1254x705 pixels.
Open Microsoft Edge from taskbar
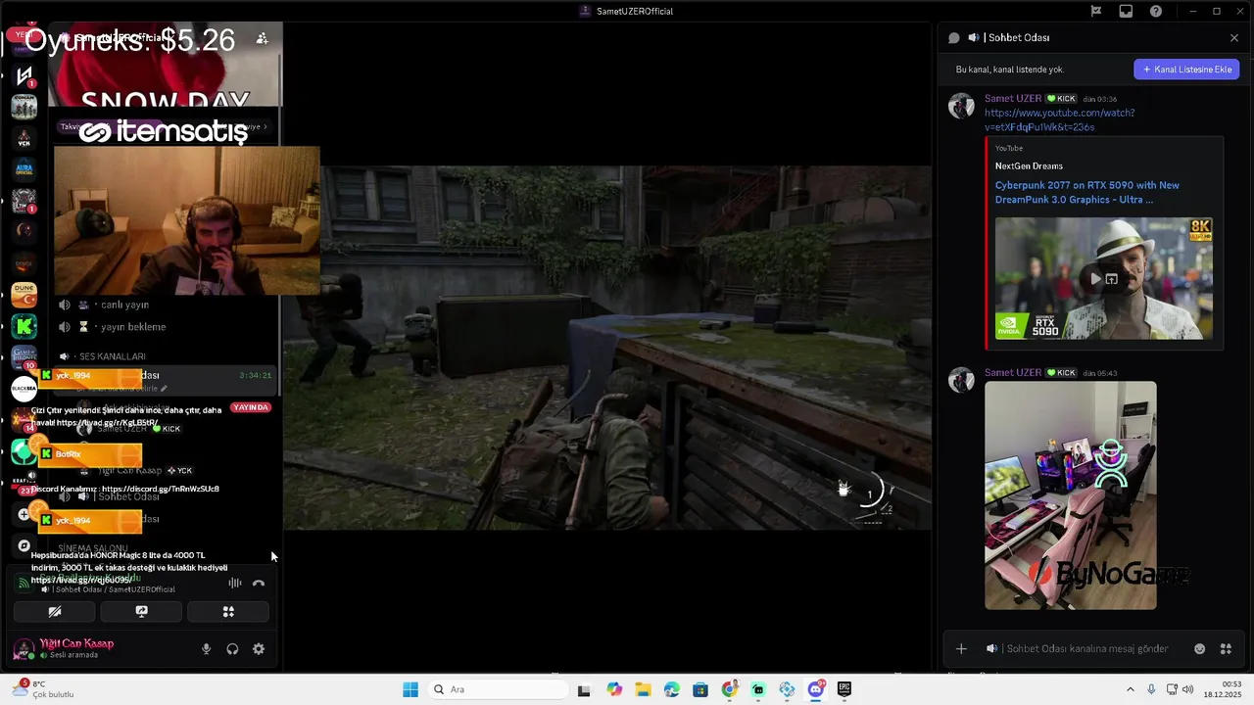tap(671, 689)
